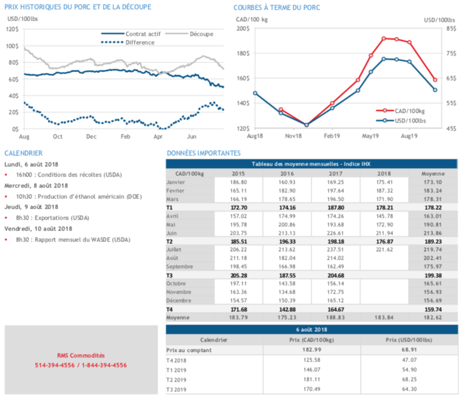Click the red CAD/100kg legend marker
The image size is (462, 398).
coord(383,111)
